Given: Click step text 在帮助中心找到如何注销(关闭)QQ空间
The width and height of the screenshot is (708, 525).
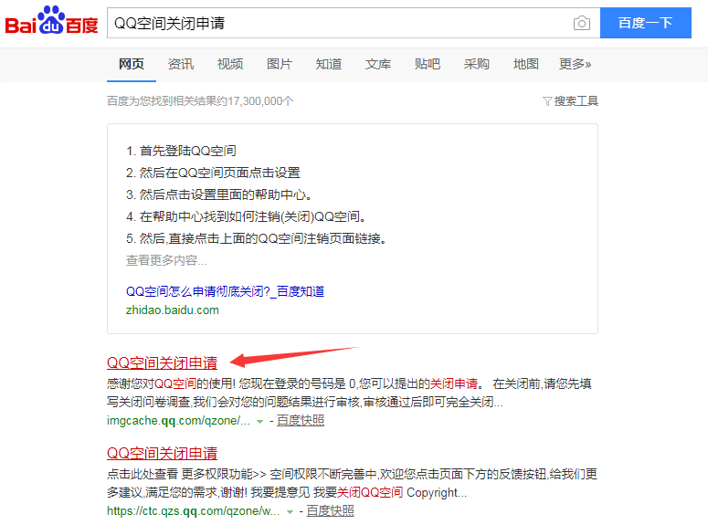Looking at the screenshot, I should pos(252,216).
